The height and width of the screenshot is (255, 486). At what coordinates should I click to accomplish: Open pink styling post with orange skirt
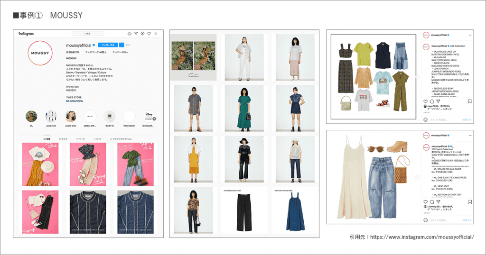[x=40, y=164]
